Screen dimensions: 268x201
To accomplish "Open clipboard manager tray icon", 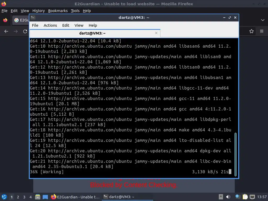I will tap(245, 197).
